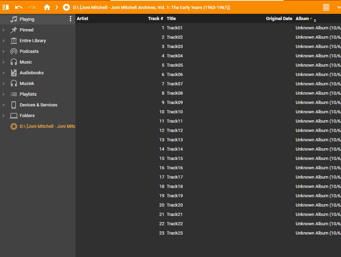Select the Track12 row in list
The width and height of the screenshot is (341, 257).
pos(175,131)
